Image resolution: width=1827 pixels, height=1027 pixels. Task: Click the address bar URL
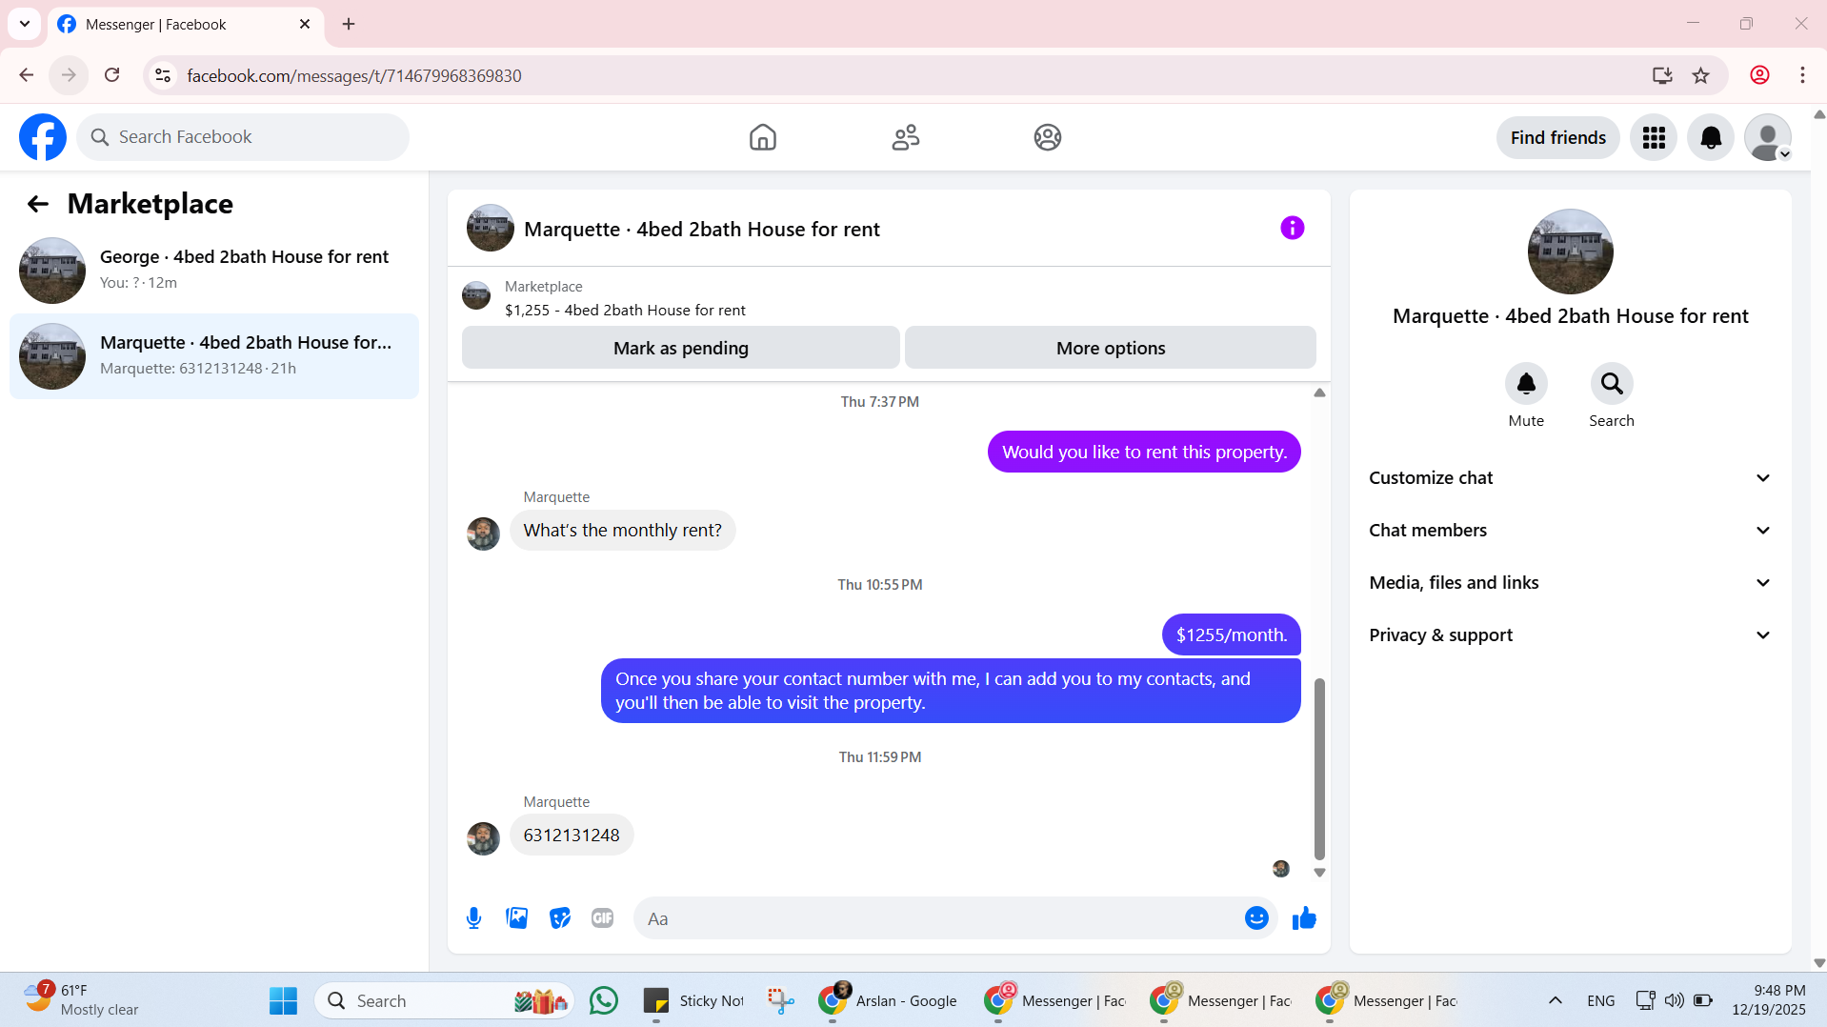pyautogui.click(x=354, y=75)
